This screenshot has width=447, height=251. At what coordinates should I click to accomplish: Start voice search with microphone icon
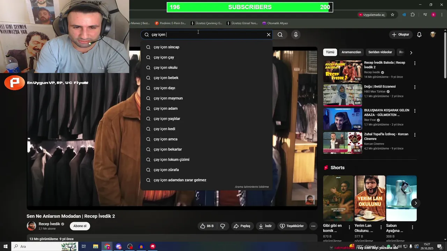(296, 35)
